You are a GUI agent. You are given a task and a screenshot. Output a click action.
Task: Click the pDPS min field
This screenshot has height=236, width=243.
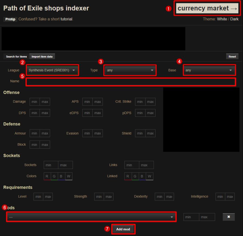(x=140, y=113)
